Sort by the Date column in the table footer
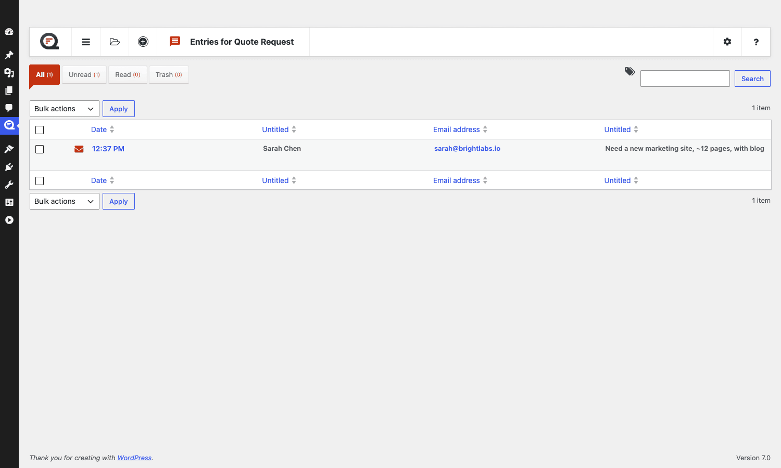This screenshot has width=781, height=468. 103,180
